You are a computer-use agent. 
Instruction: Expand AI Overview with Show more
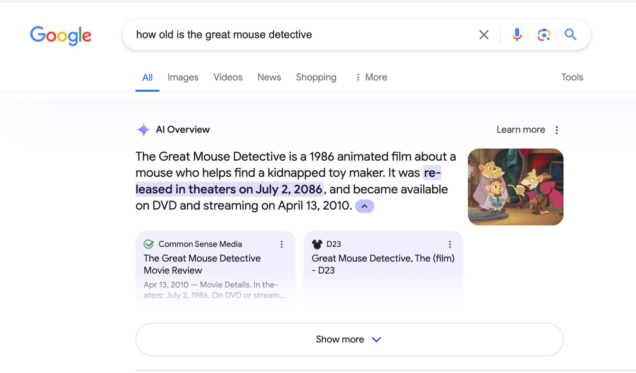click(349, 340)
